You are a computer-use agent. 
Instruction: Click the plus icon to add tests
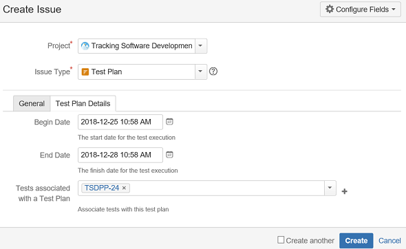(344, 191)
